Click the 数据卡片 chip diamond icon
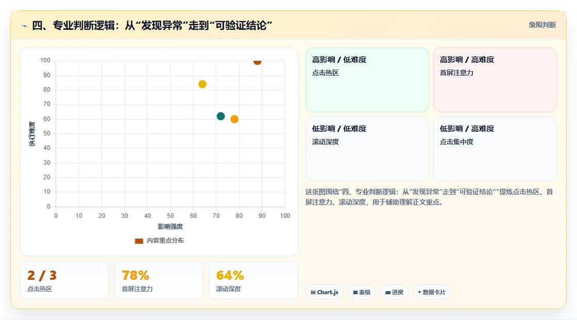 click(419, 292)
